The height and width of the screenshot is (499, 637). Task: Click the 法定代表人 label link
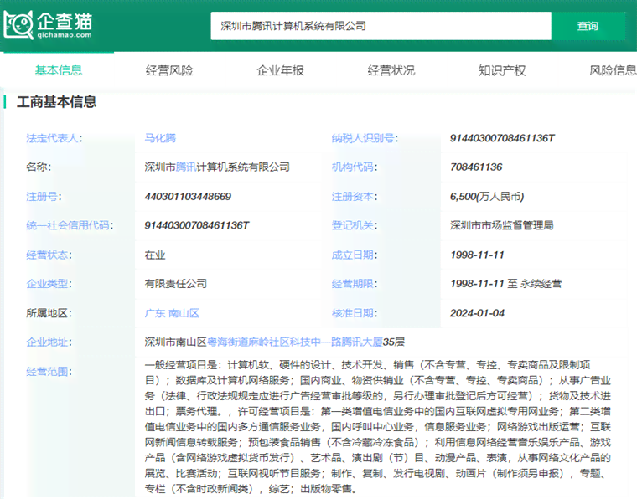[53, 138]
